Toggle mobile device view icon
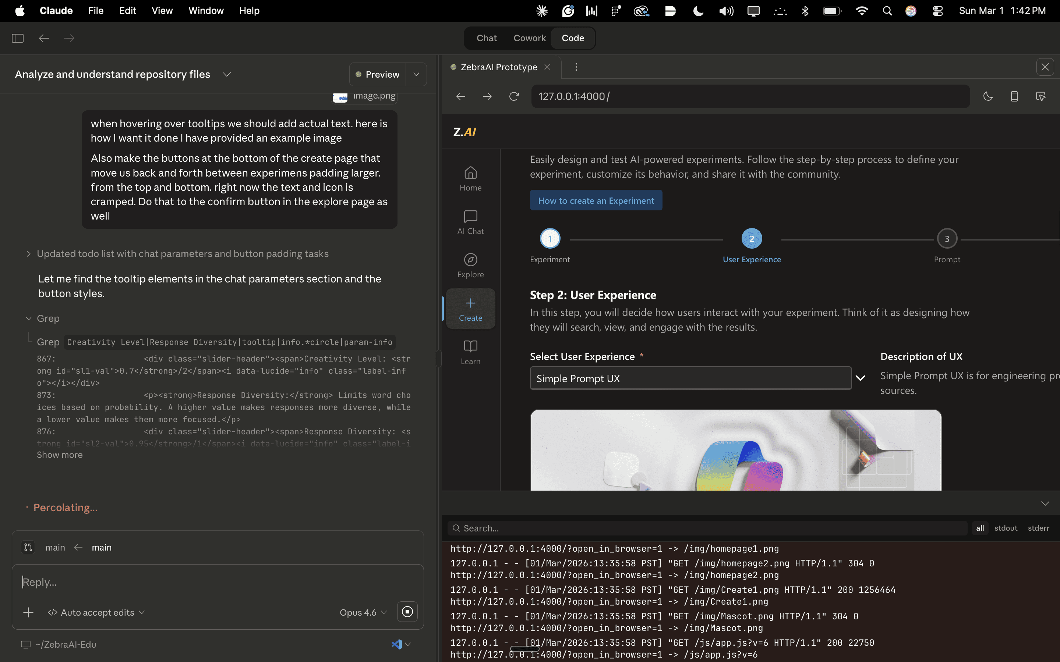This screenshot has height=662, width=1060. (x=1014, y=96)
